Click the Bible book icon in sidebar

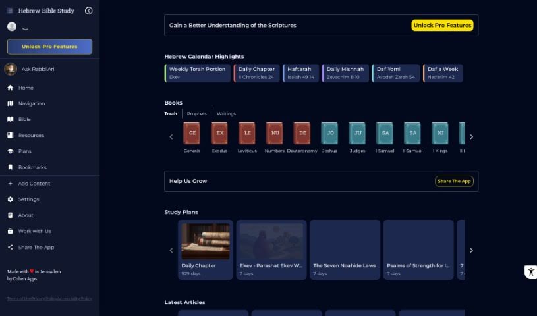11,119
